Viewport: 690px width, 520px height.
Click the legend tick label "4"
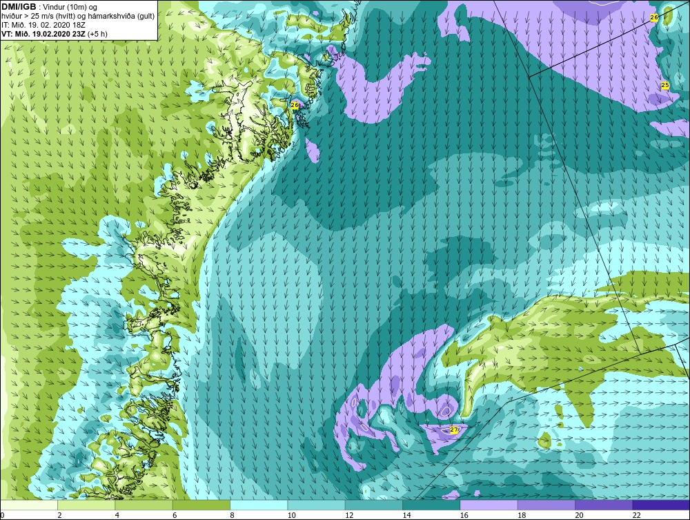(x=117, y=516)
